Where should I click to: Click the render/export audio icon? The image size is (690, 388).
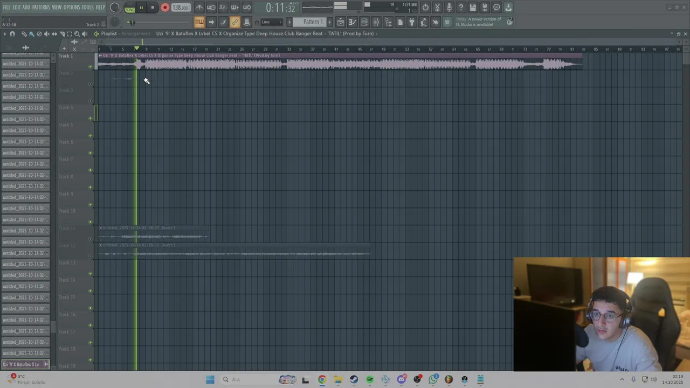[485, 8]
